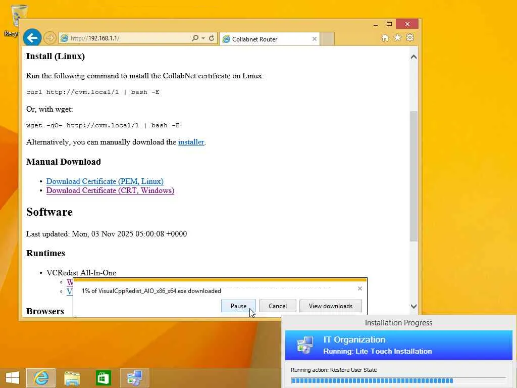
Task: Click the VCRedist All-In-One list item
Action: (x=81, y=273)
